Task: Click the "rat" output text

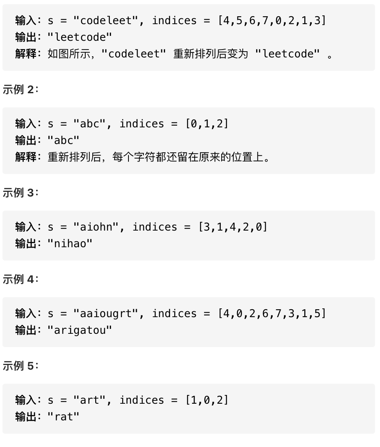Action: pyautogui.click(x=63, y=417)
